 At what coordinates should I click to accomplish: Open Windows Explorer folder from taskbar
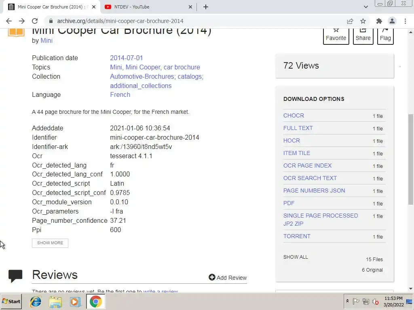click(55, 302)
